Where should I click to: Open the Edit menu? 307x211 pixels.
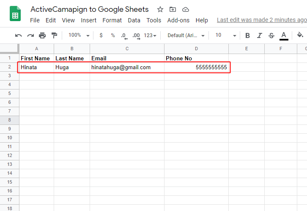[x=51, y=20]
